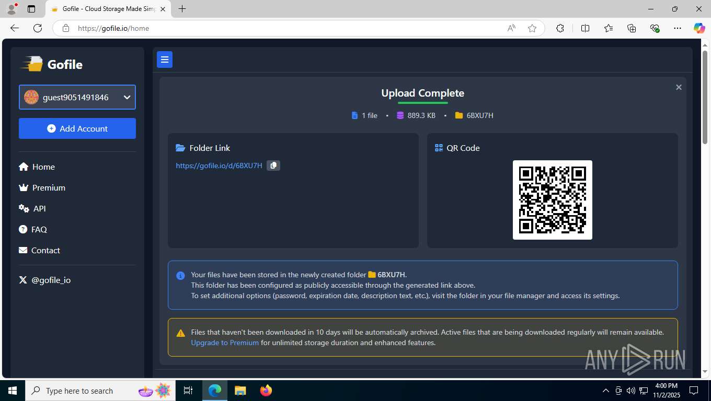The height and width of the screenshot is (401, 711).
Task: Open the Extensions puzzle icon
Action: 560,28
